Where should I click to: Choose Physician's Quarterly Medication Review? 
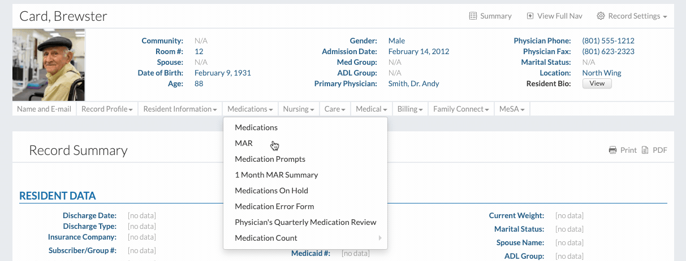(x=305, y=222)
